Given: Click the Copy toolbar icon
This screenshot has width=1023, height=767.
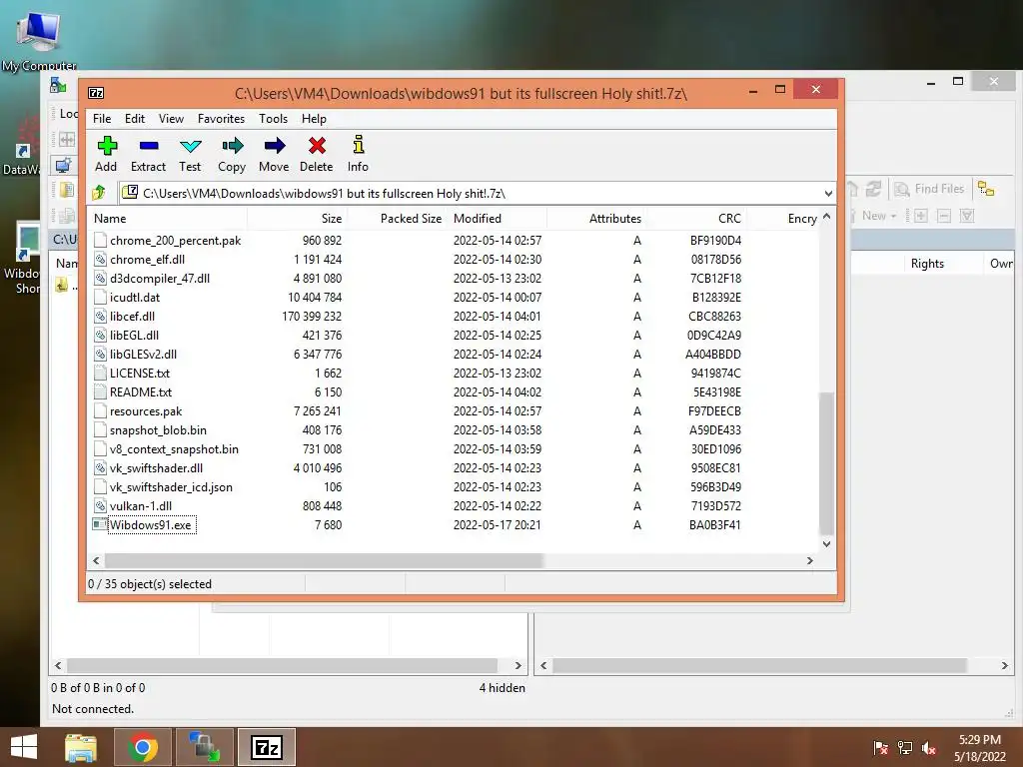Looking at the screenshot, I should [232, 146].
